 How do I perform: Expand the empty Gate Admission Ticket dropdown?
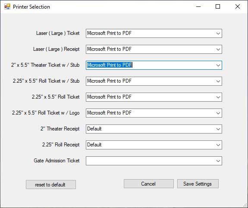(218, 161)
